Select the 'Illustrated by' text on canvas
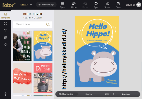Image resolution: width=142 pixels, height=99 pixels. pos(111,82)
